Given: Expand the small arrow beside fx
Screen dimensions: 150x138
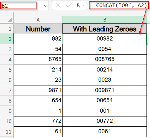Looking at the screenshot, I should pos(84,5).
